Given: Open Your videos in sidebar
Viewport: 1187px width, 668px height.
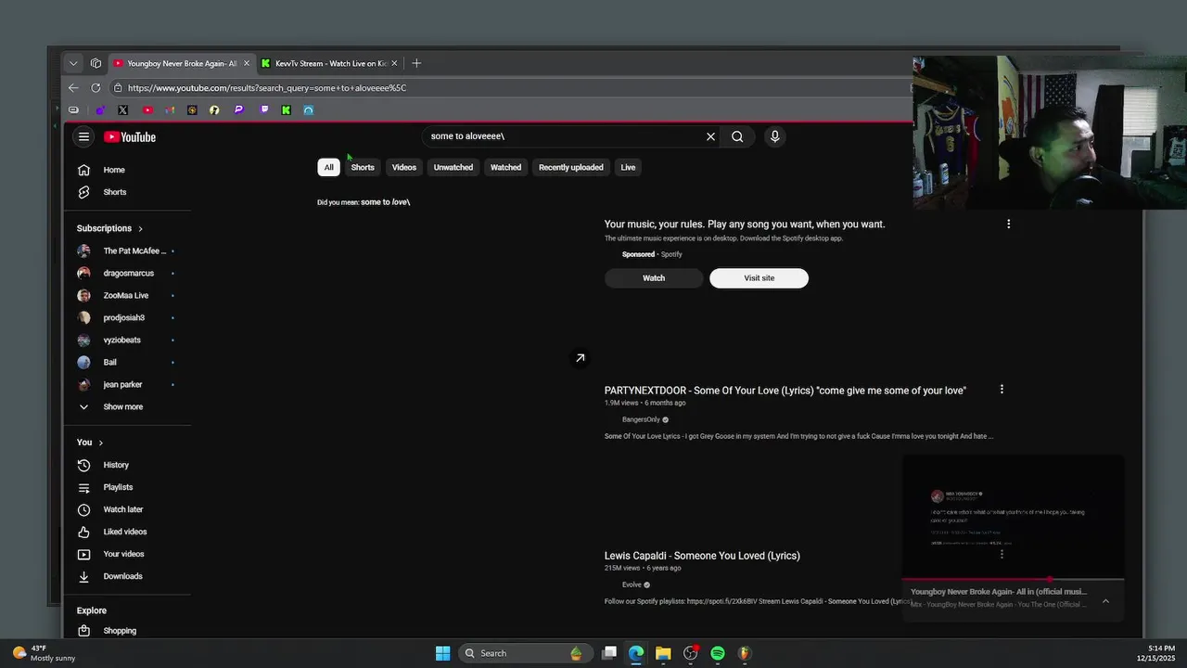Looking at the screenshot, I should (127, 554).
